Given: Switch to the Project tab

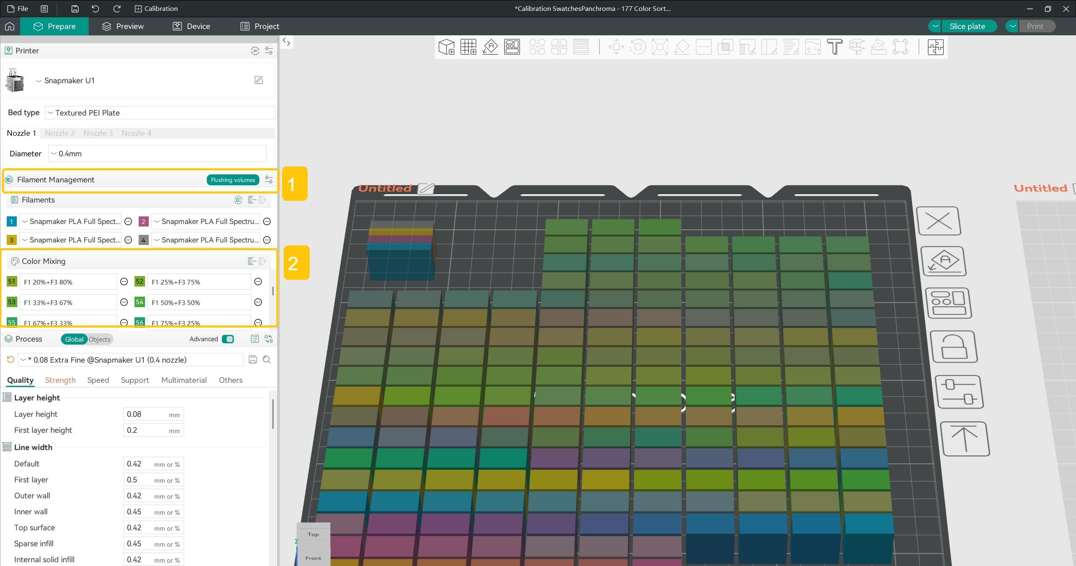Looking at the screenshot, I should pyautogui.click(x=260, y=26).
